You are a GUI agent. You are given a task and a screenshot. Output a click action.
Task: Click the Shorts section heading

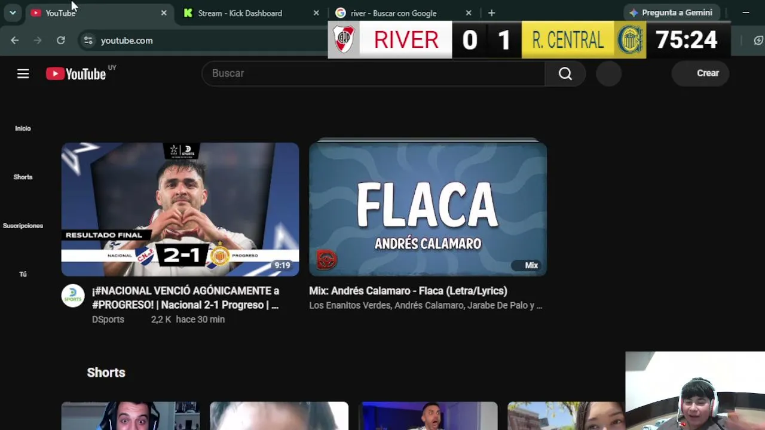point(106,373)
